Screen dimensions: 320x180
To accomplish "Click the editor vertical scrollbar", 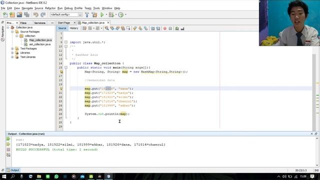I will pyautogui.click(x=314, y=92).
